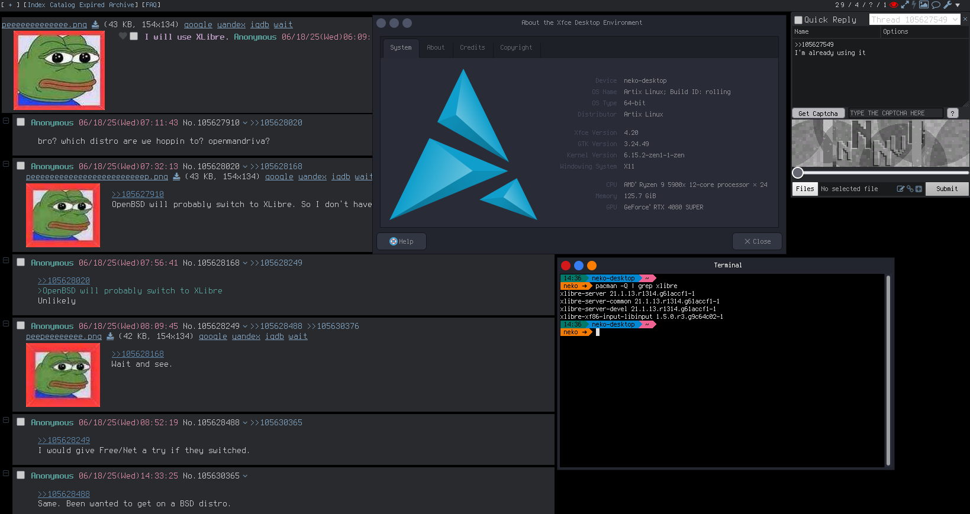Click the captcha help question mark button
Screen dimensions: 970x514
coord(952,113)
